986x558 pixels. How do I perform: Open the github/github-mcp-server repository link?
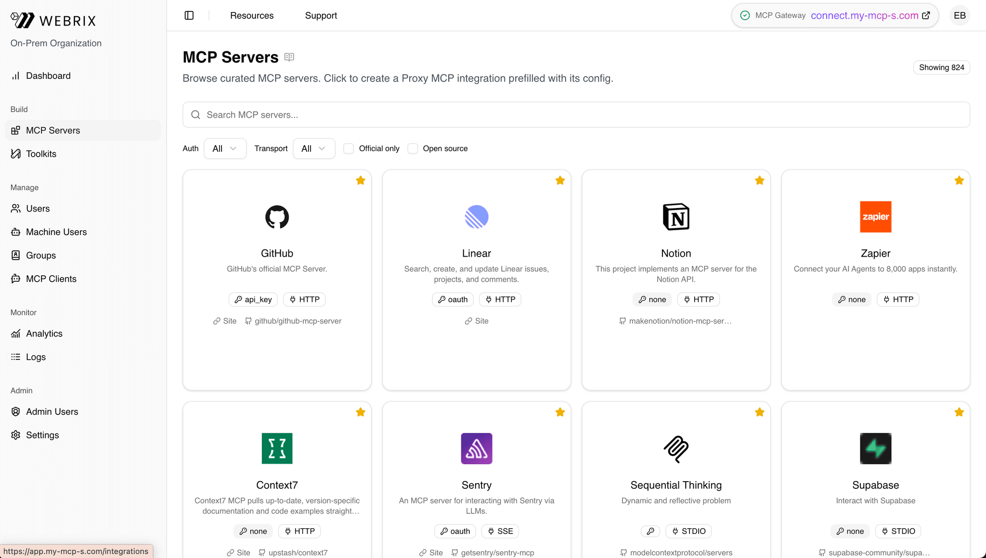[x=298, y=321]
